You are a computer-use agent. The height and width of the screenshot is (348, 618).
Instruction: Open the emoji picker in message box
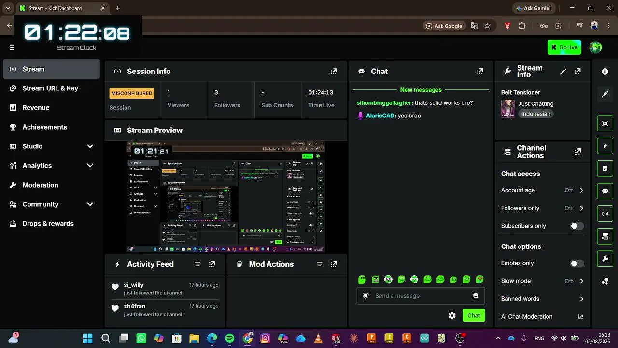coord(476,296)
